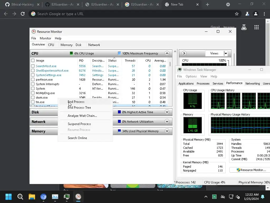Open Google apps grid
Screen dimensions: 270x203
257,27
